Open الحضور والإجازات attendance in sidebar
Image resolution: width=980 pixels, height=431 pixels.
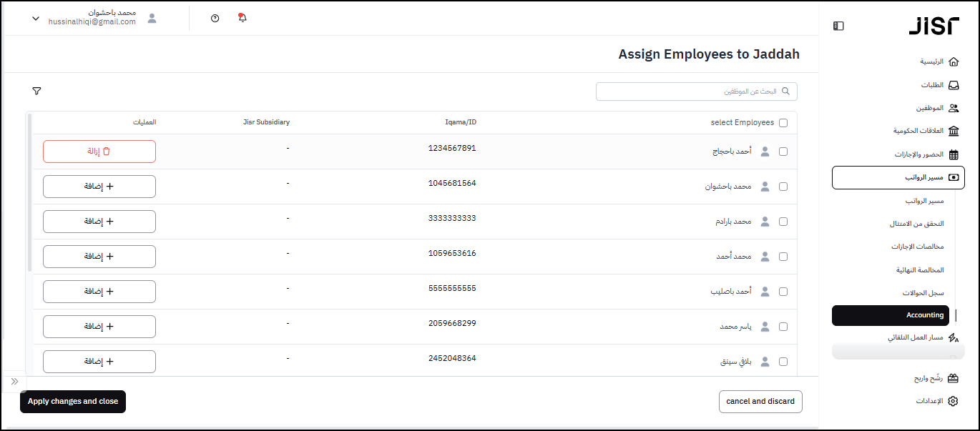click(x=926, y=154)
